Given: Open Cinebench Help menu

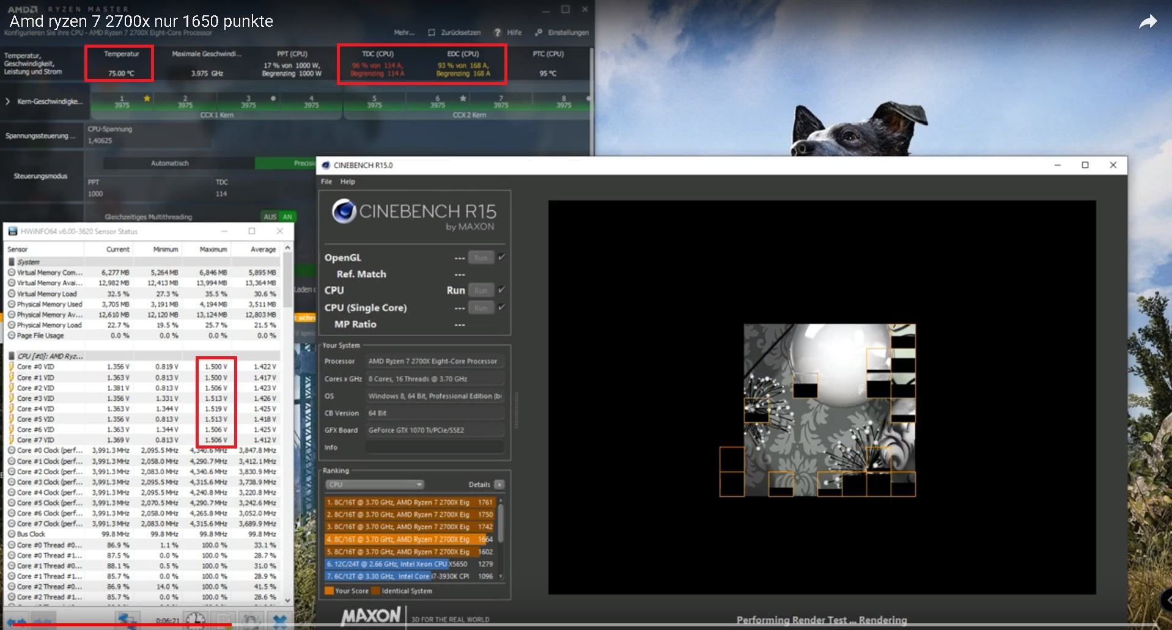Looking at the screenshot, I should point(347,181).
